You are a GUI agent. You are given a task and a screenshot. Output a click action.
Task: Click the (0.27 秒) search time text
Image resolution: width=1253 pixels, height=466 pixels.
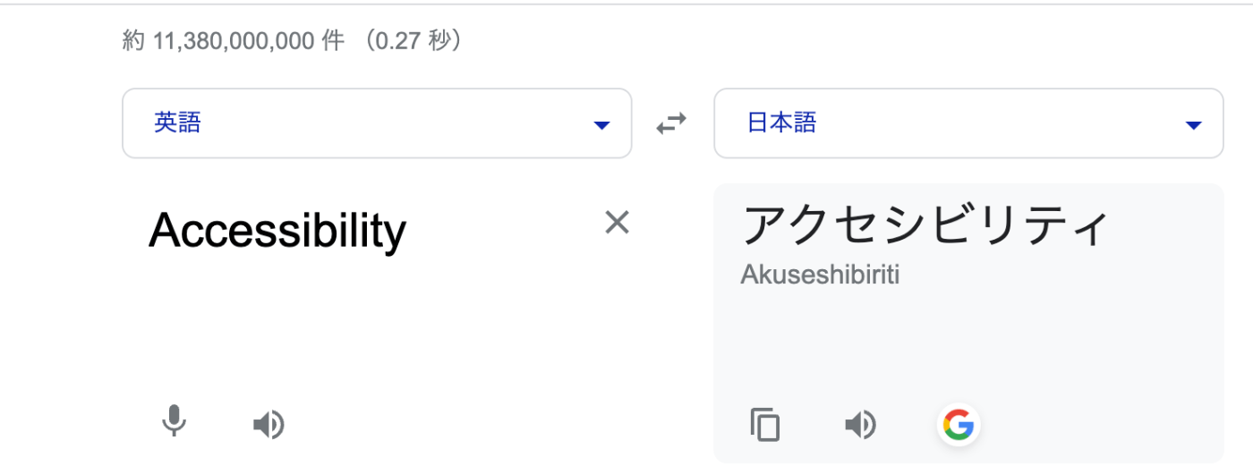pos(409,41)
